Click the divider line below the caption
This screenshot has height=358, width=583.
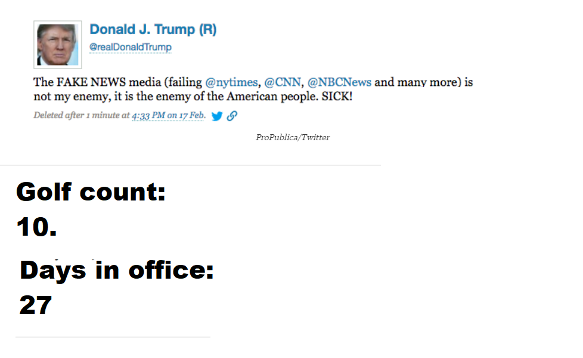click(x=190, y=165)
